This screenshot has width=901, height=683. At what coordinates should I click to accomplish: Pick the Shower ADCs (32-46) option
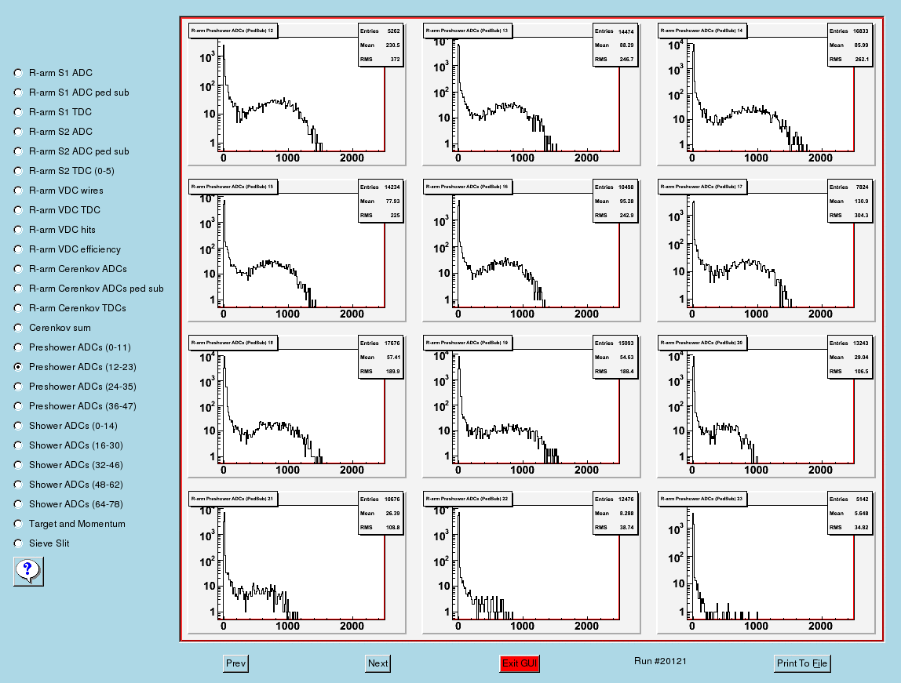tap(18, 465)
